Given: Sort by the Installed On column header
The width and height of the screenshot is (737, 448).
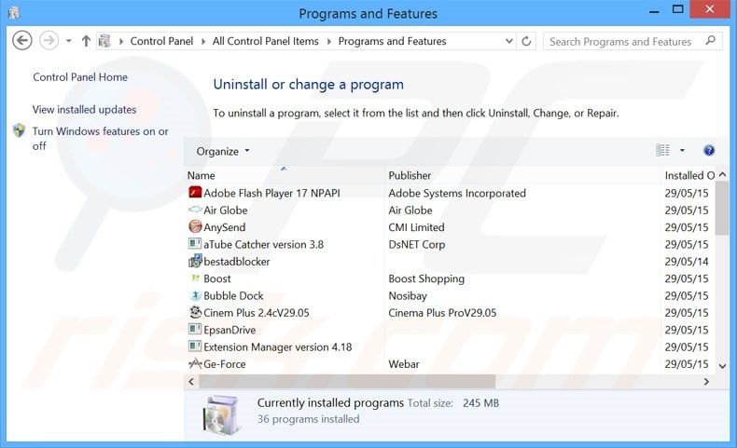Looking at the screenshot, I should [x=688, y=175].
